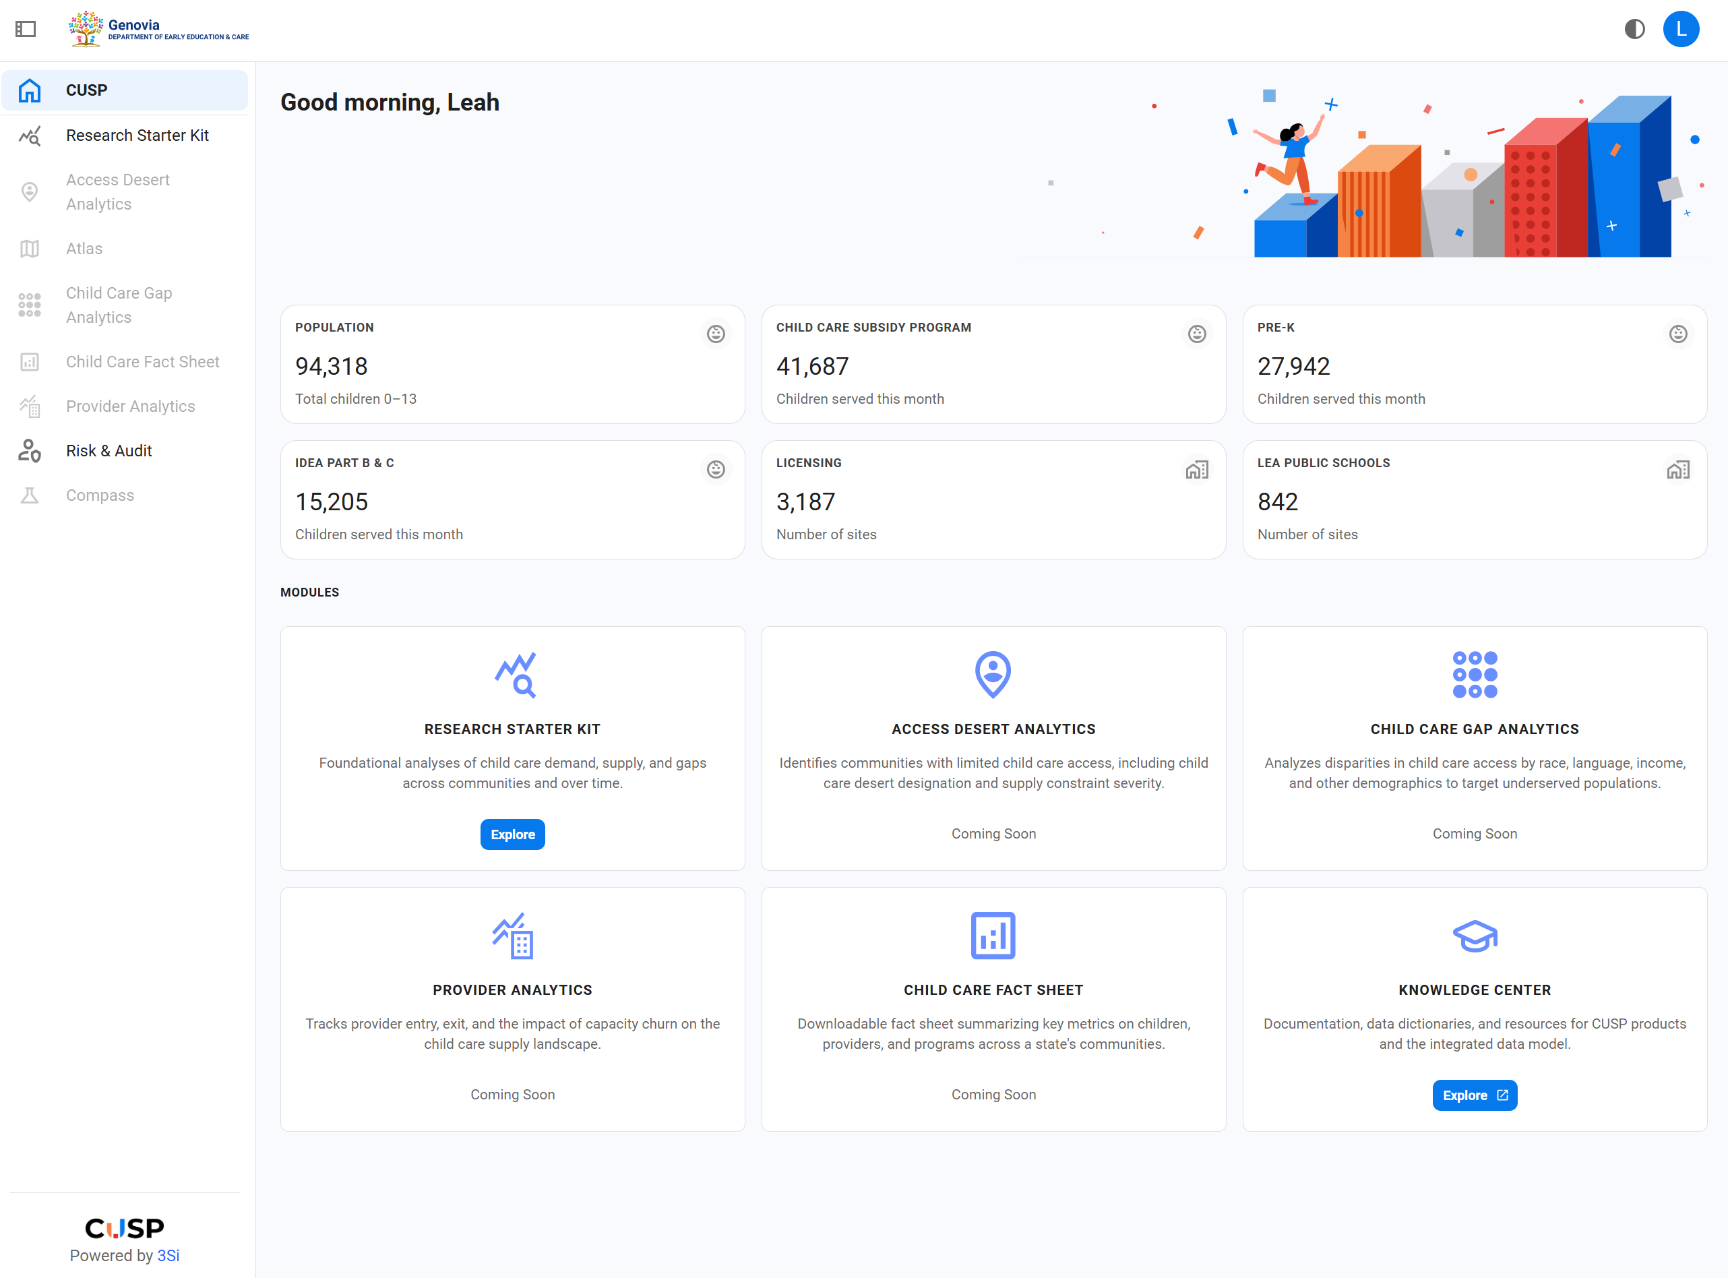Click face icon on Pre-K card
Viewport: 1728px width, 1278px height.
[1677, 334]
